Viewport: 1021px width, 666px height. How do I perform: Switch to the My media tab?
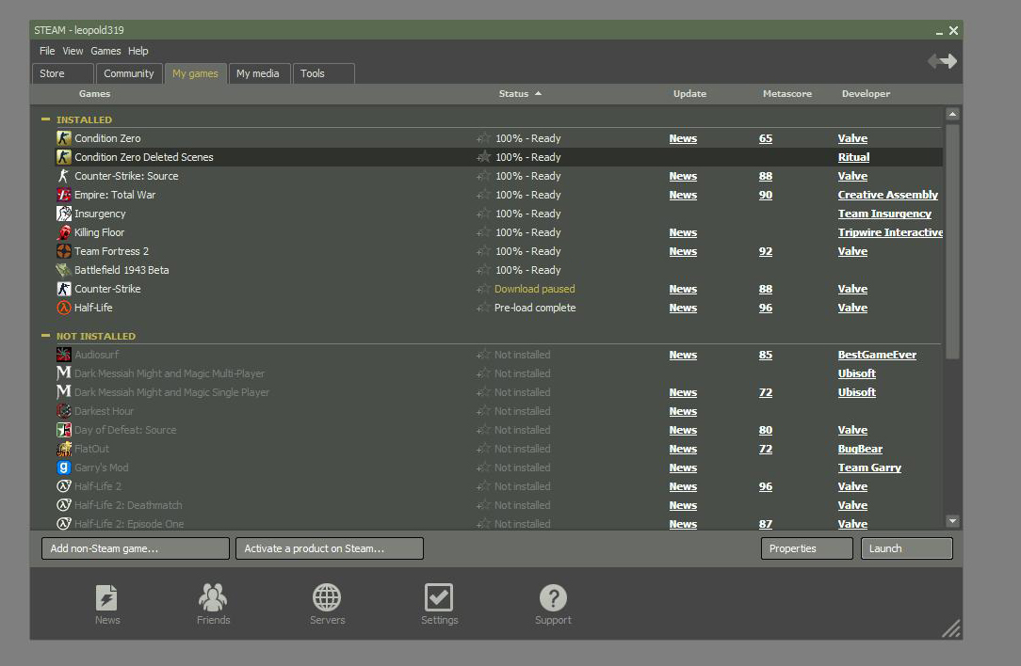pos(258,73)
